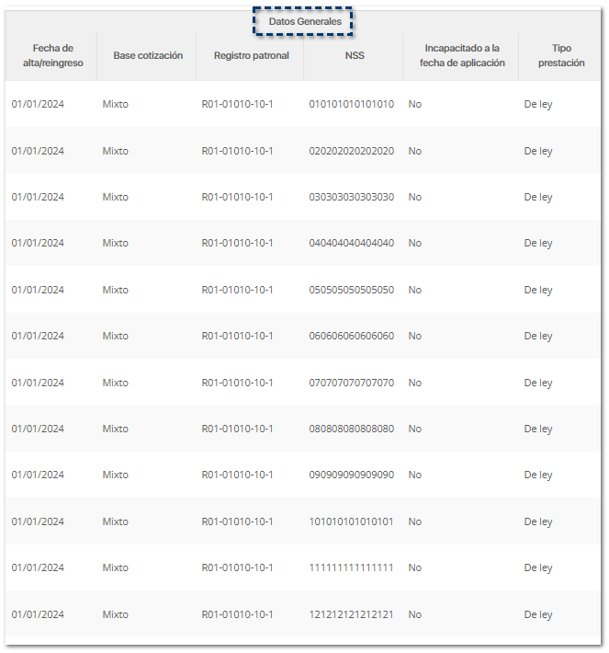Select the row with NSS 080808080808080
Screen dimensions: 609x653
tap(351, 429)
